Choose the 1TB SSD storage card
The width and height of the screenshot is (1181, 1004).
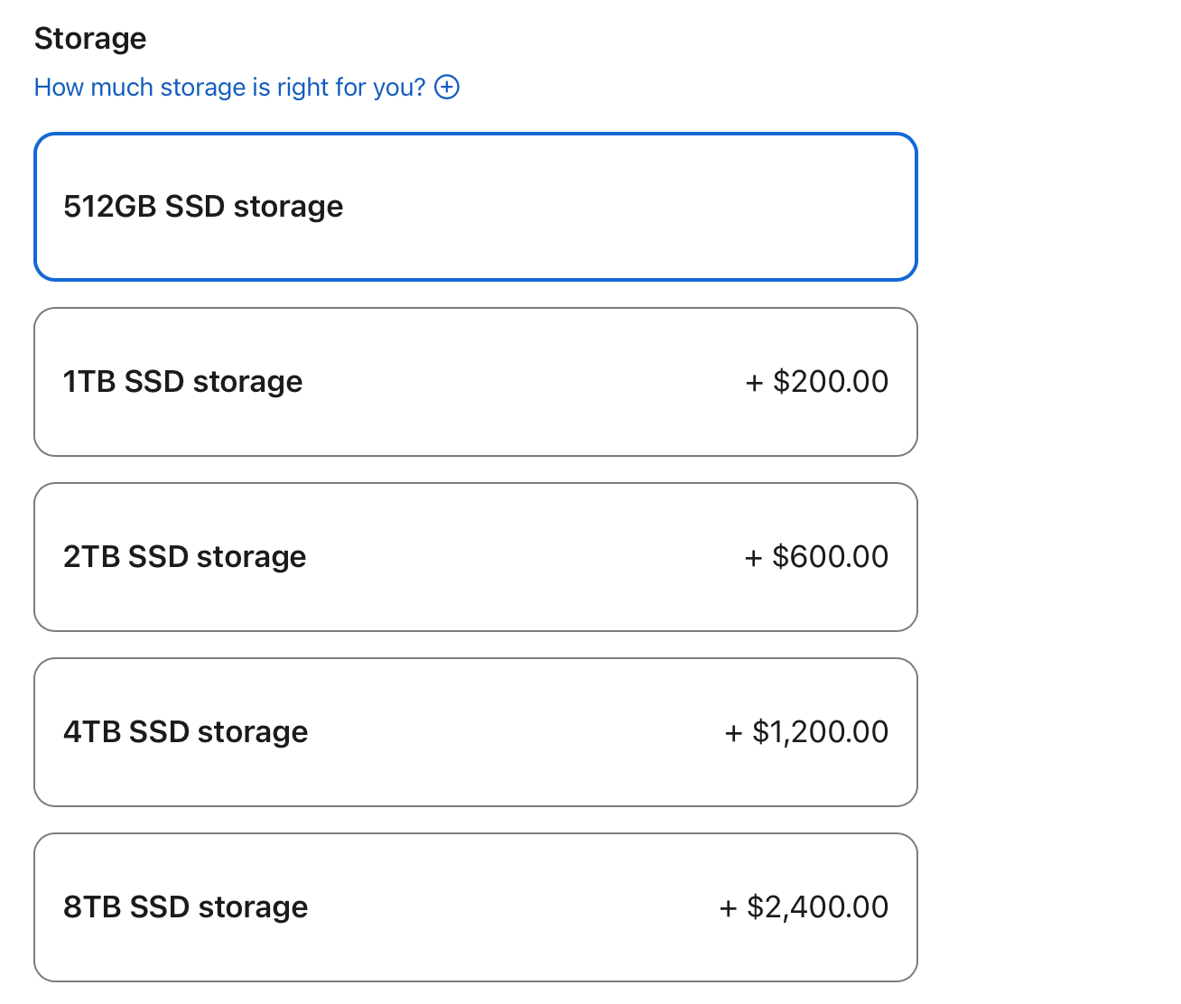pos(475,382)
